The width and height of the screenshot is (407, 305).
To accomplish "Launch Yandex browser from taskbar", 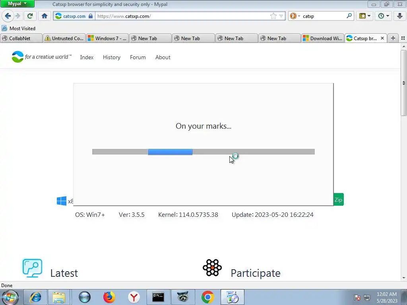I will 134,297.
